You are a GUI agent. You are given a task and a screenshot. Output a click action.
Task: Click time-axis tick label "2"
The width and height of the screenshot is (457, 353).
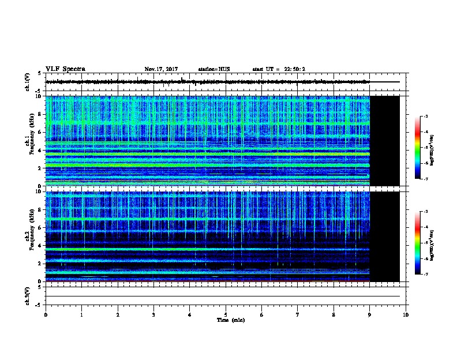pyautogui.click(x=118, y=314)
